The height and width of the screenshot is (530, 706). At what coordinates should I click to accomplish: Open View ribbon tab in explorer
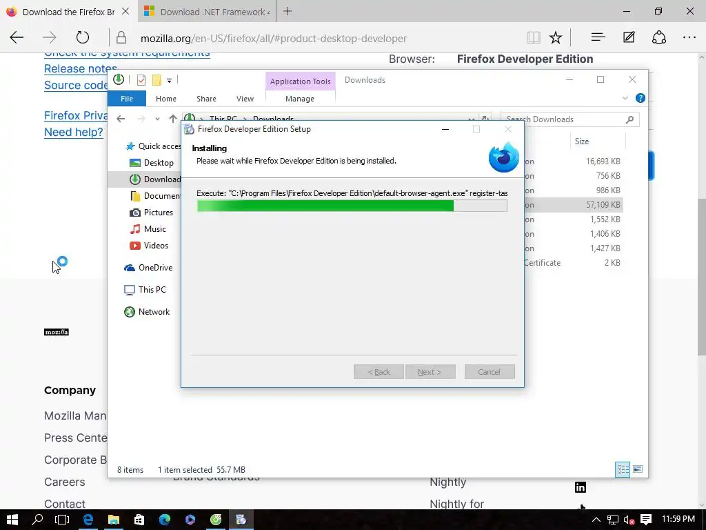245,98
